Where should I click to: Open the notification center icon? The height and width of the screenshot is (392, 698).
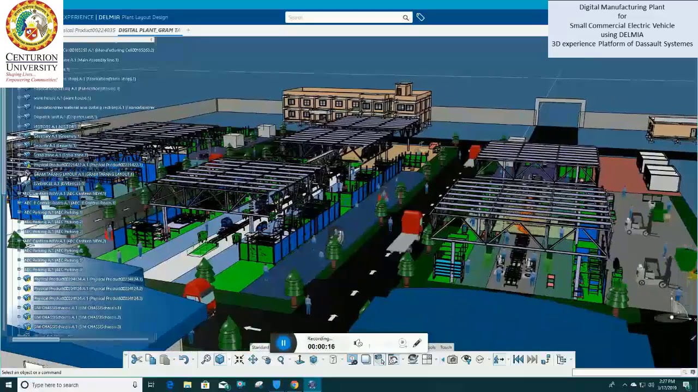[x=687, y=385]
